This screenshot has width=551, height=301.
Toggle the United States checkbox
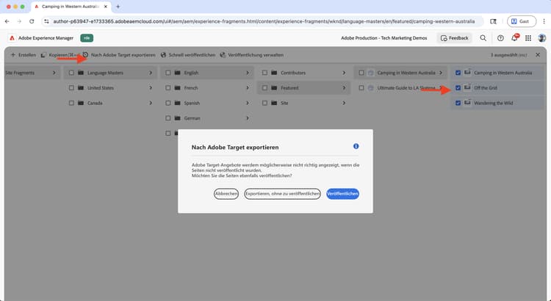(x=71, y=88)
